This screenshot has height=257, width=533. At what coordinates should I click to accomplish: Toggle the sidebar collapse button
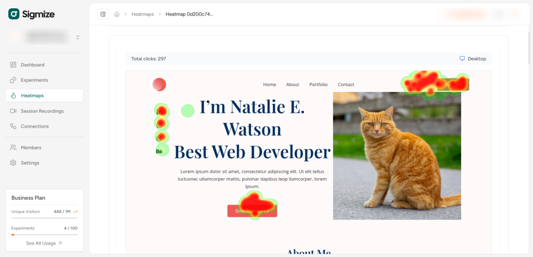[103, 14]
